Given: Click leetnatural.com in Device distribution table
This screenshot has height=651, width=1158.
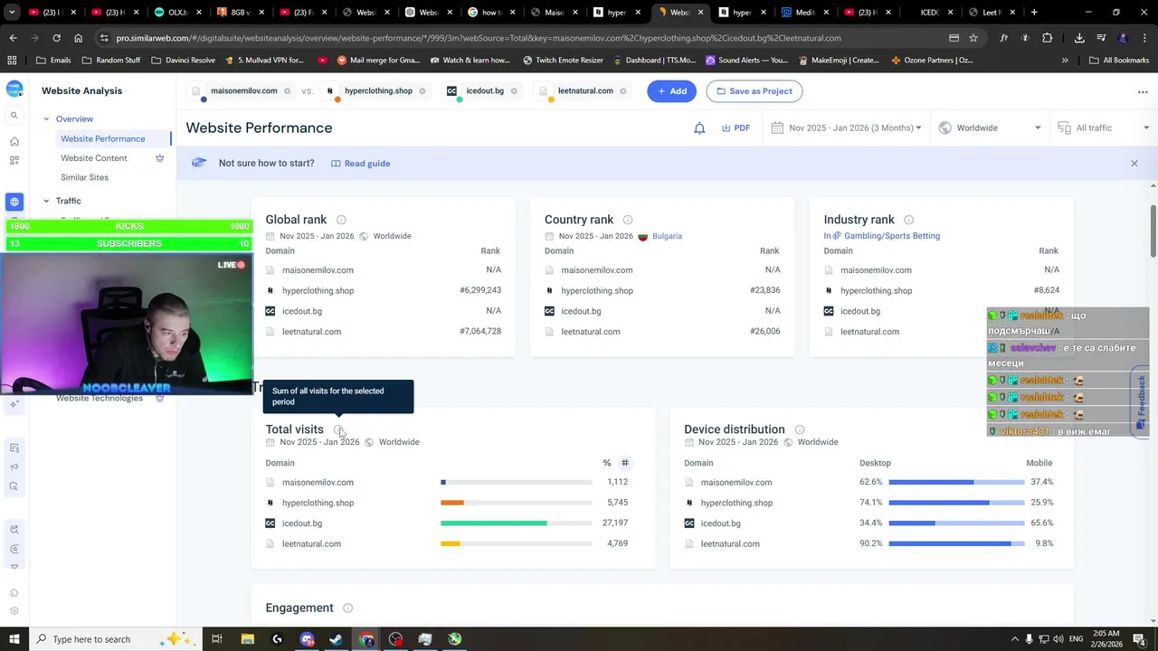Looking at the screenshot, I should pos(730,544).
